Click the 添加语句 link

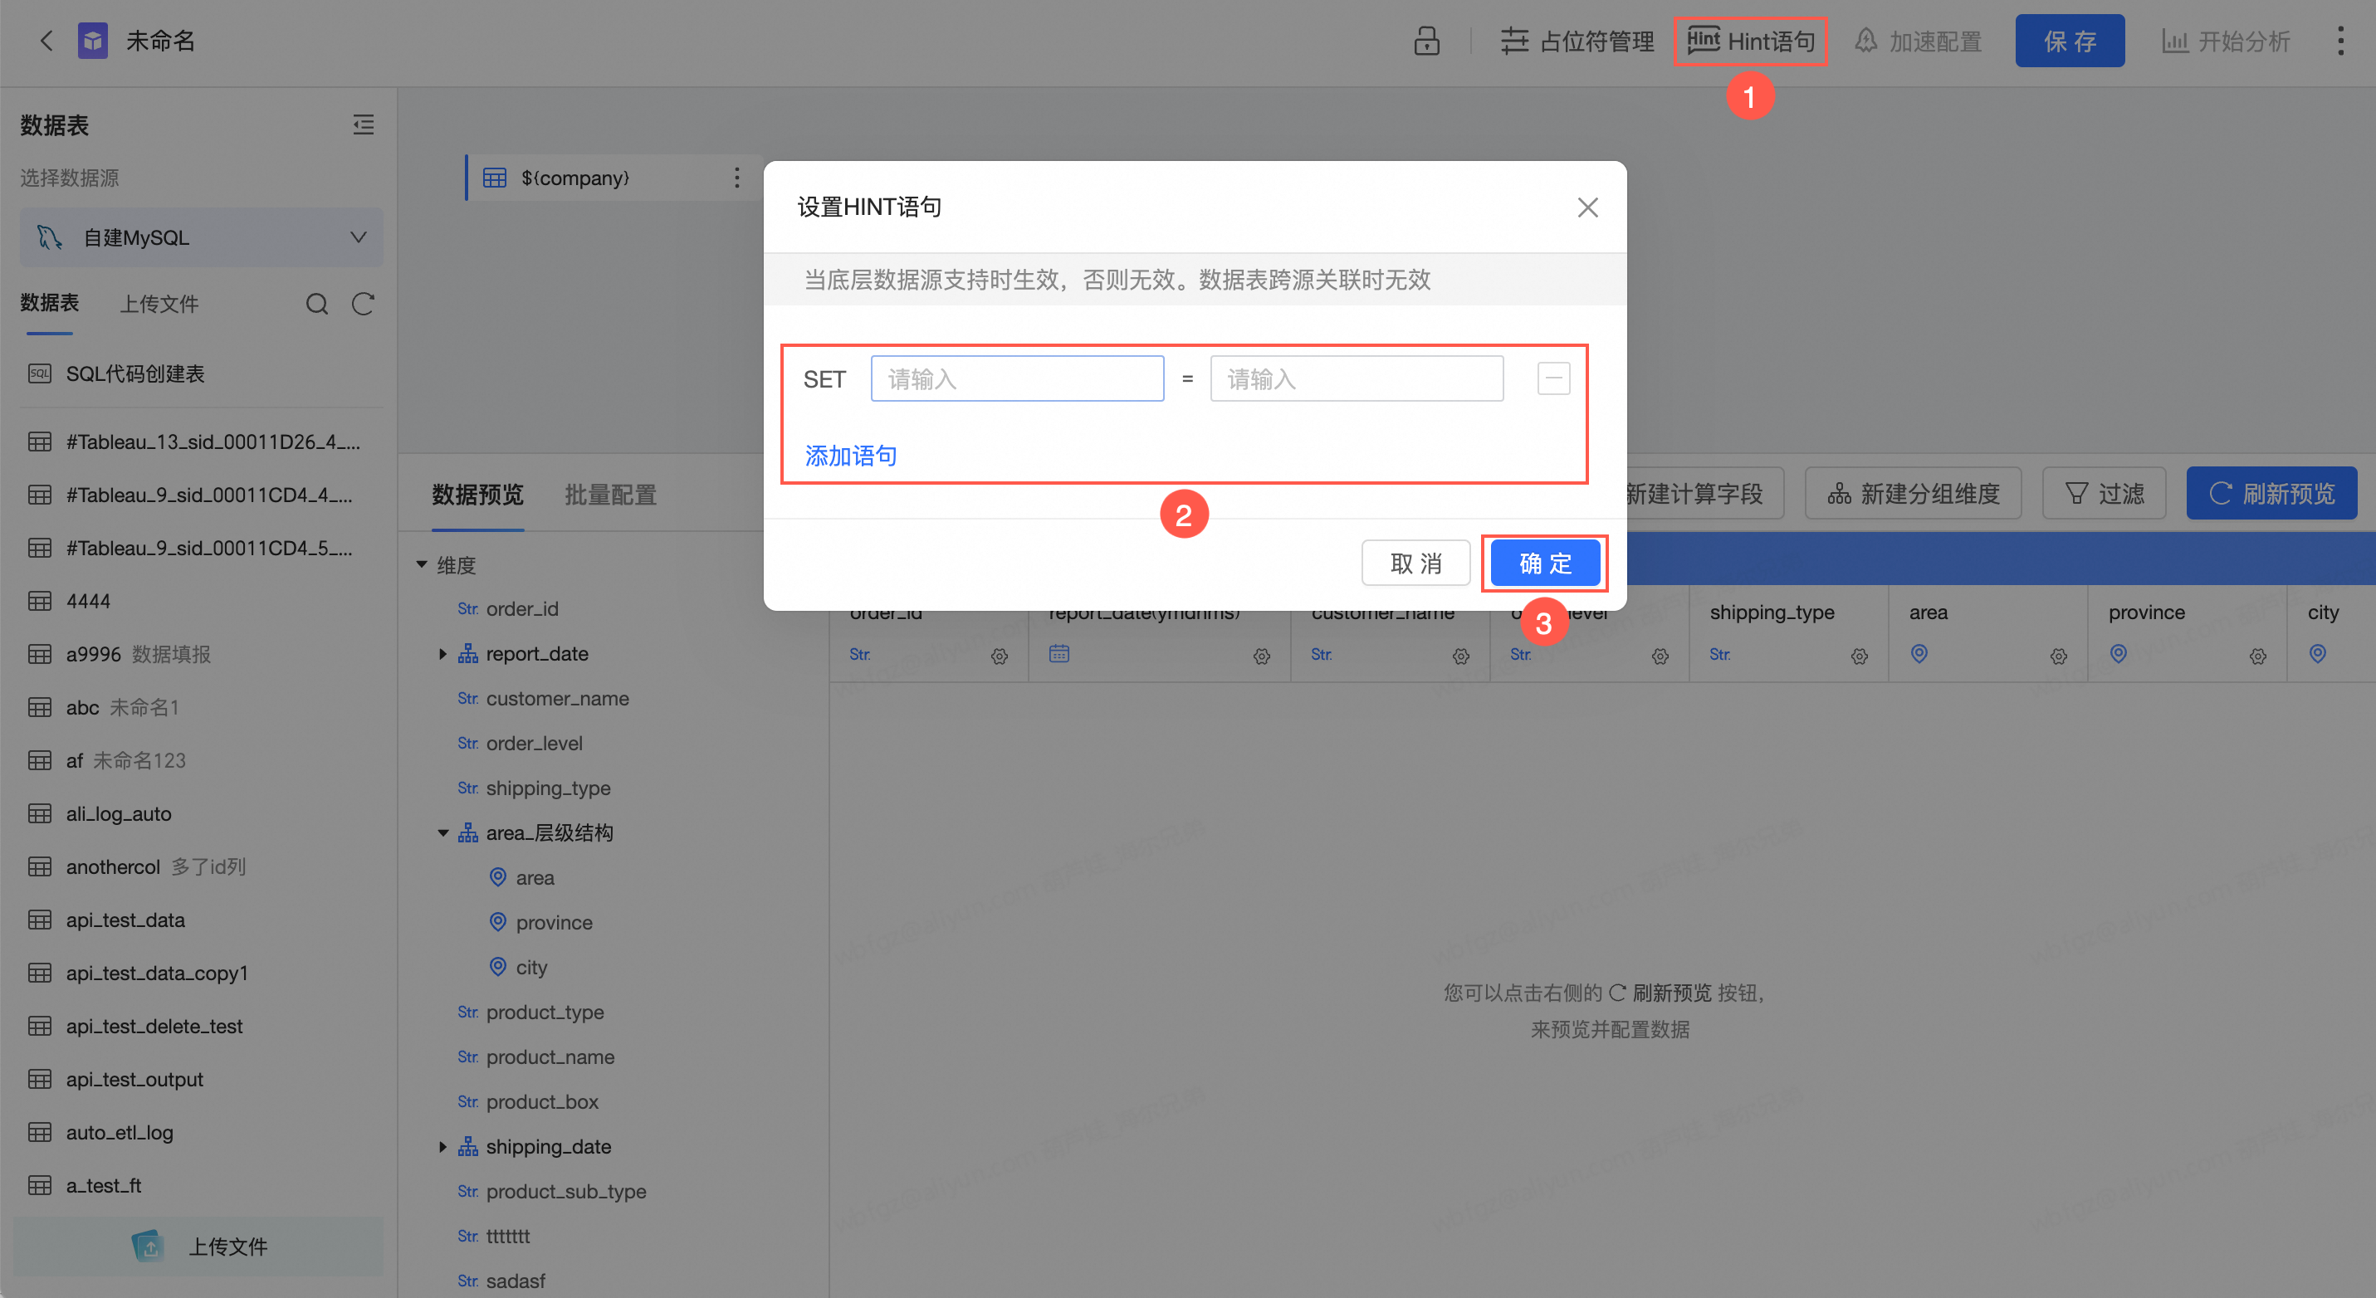coord(850,456)
